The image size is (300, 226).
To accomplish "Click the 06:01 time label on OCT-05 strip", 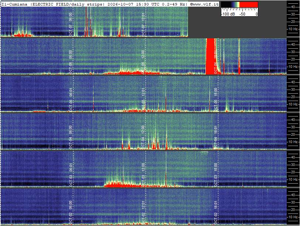I will click(71, 92).
